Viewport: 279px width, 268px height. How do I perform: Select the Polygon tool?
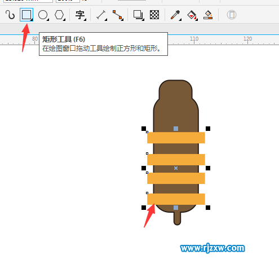pyautogui.click(x=60, y=15)
